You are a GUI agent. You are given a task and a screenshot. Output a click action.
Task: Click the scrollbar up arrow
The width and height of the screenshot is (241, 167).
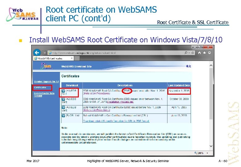tap(211, 66)
